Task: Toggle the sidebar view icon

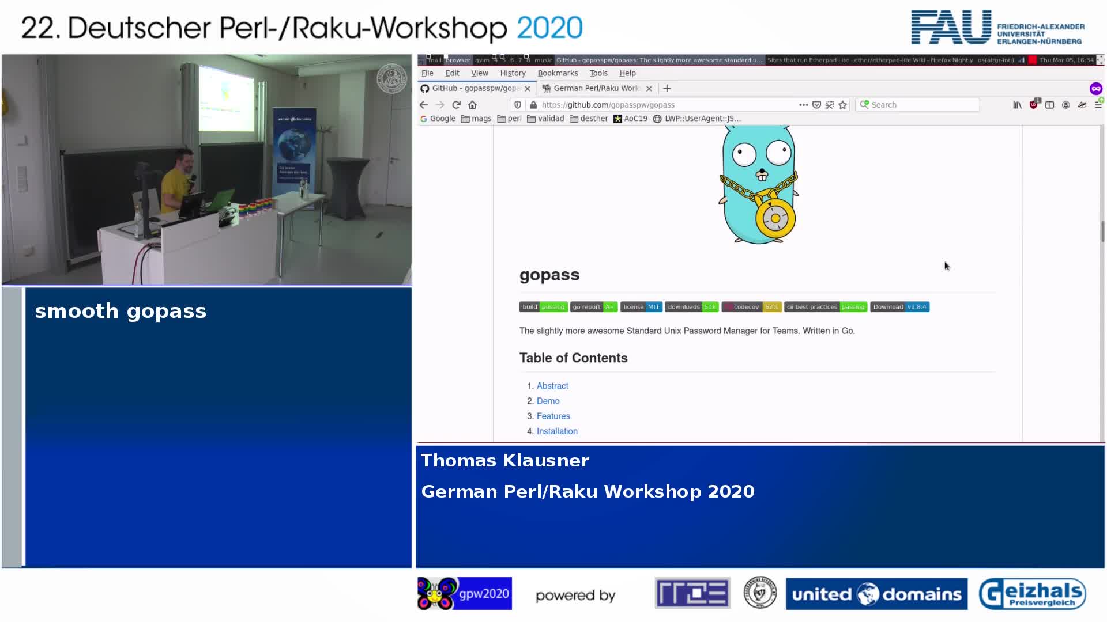Action: (1050, 105)
